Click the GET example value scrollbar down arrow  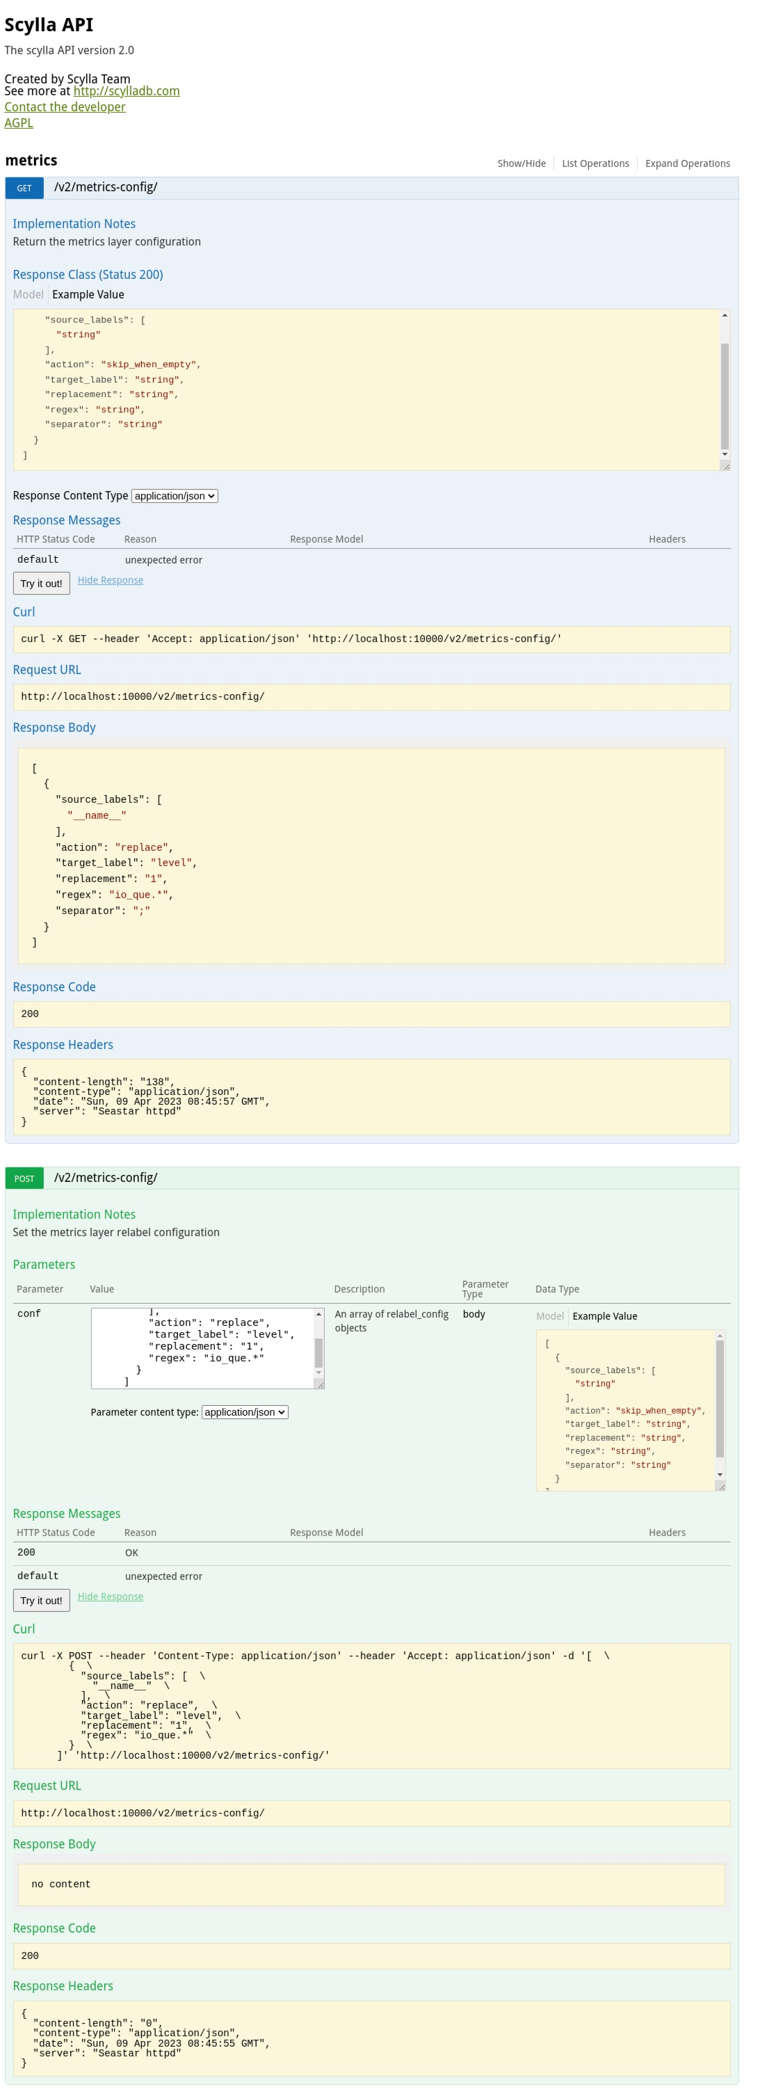coord(725,454)
